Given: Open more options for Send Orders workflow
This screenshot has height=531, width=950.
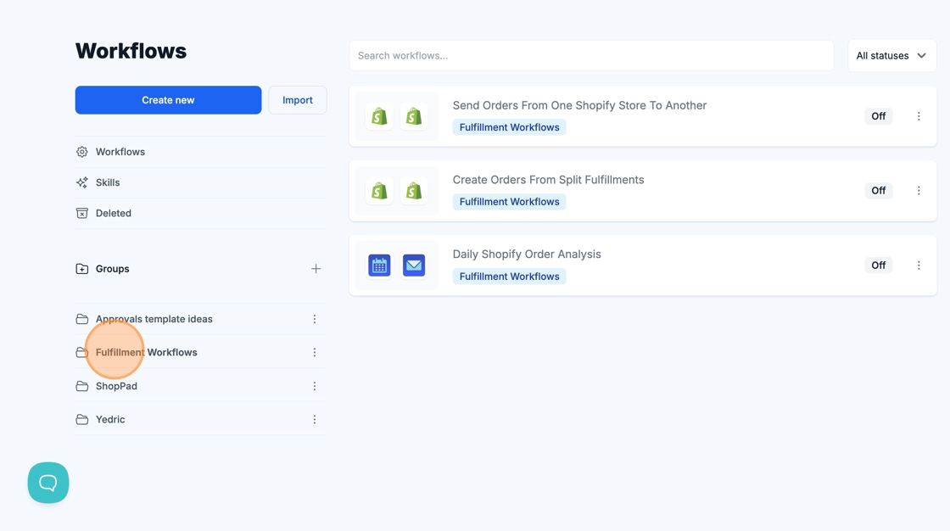Looking at the screenshot, I should pos(918,116).
